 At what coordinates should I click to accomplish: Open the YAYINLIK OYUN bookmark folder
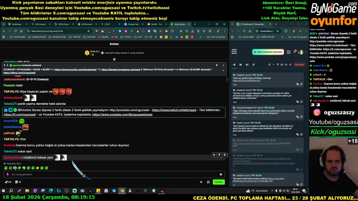57,37
